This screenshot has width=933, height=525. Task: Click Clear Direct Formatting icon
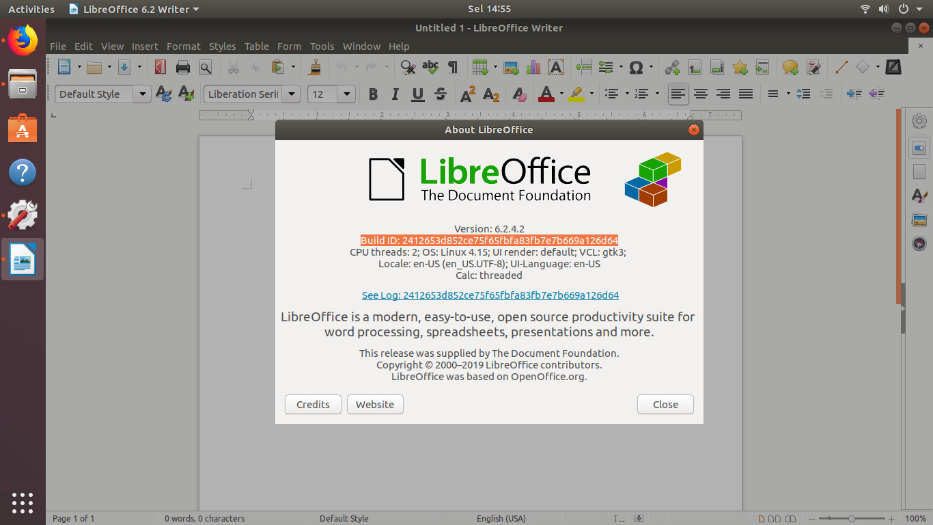click(x=518, y=94)
